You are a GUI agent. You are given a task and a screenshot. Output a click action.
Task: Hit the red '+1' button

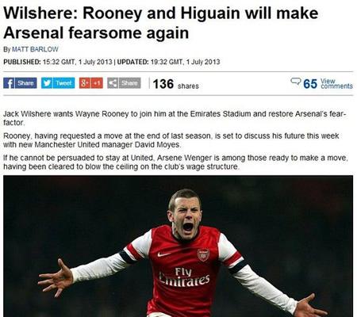pos(97,83)
